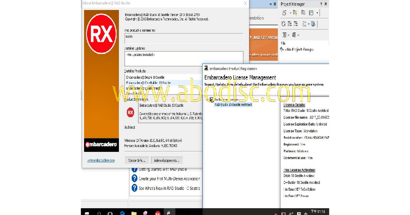
Task: Select RAD Studio 10 Seattle Architect license entry
Action: coord(233,104)
